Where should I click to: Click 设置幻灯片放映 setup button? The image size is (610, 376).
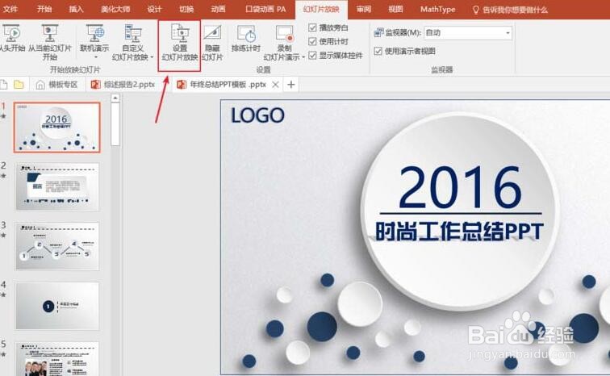coord(180,43)
